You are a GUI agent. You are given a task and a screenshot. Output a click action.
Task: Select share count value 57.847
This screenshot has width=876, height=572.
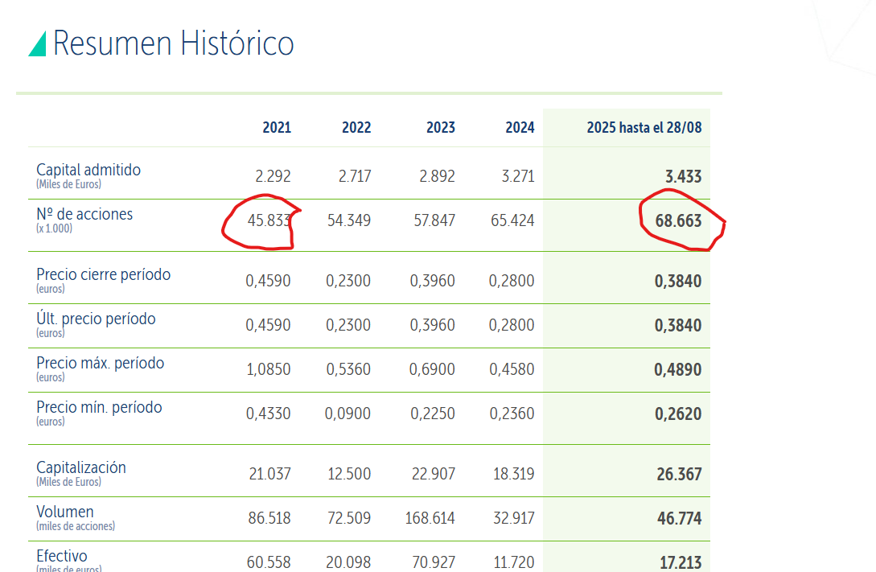point(434,220)
